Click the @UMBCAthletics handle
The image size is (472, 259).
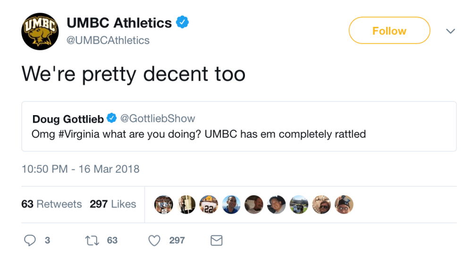108,41
